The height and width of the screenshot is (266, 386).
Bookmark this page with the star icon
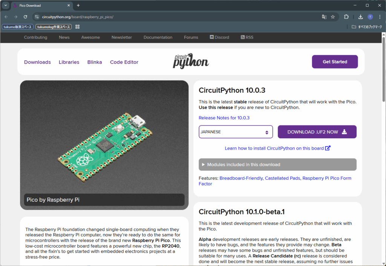(x=333, y=17)
